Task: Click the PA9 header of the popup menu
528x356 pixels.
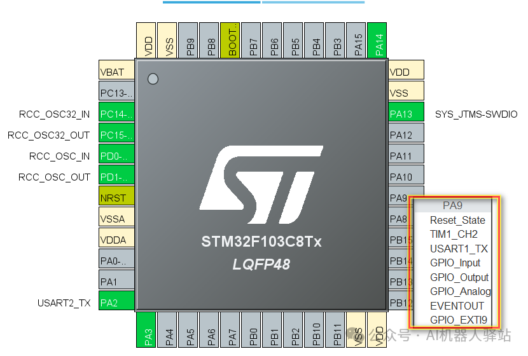Action: point(452,205)
